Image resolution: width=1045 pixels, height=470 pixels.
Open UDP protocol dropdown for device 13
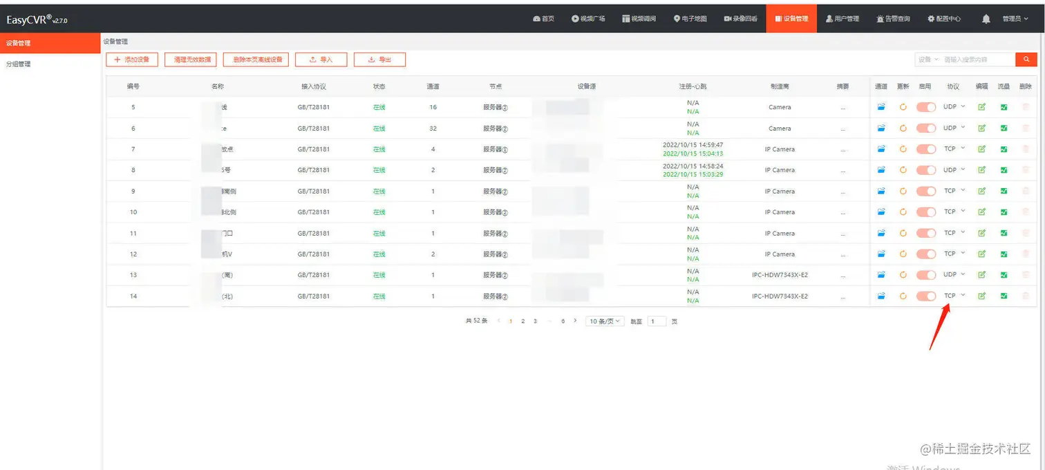[954, 275]
